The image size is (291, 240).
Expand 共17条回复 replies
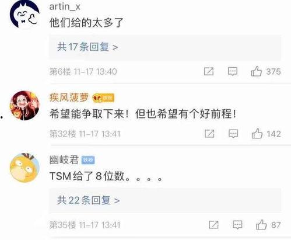coord(165,47)
